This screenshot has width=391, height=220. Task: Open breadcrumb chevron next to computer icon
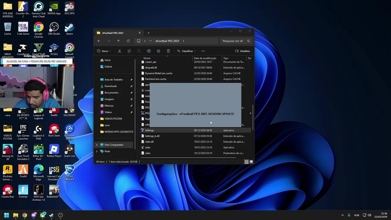point(145,41)
